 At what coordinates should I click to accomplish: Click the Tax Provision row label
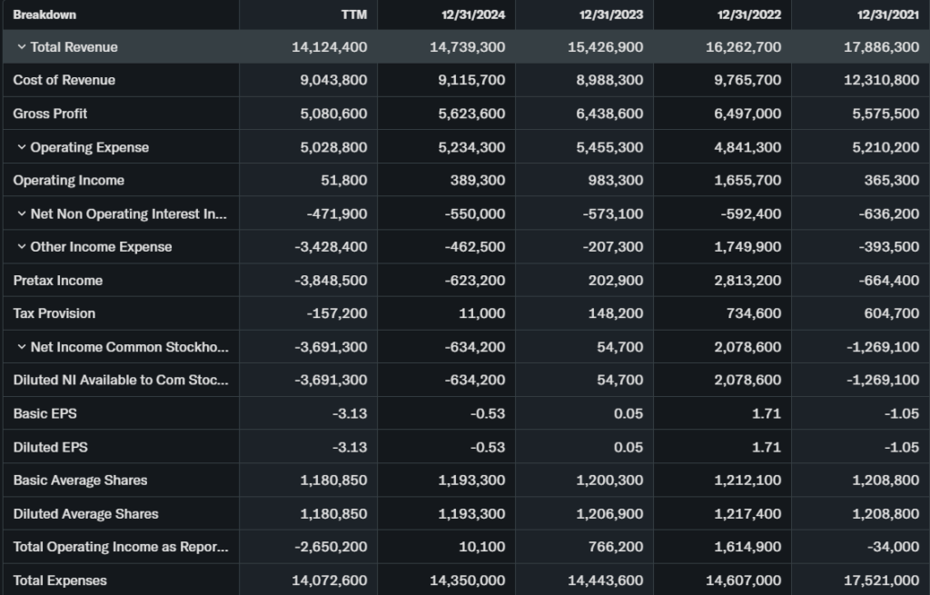click(x=54, y=313)
